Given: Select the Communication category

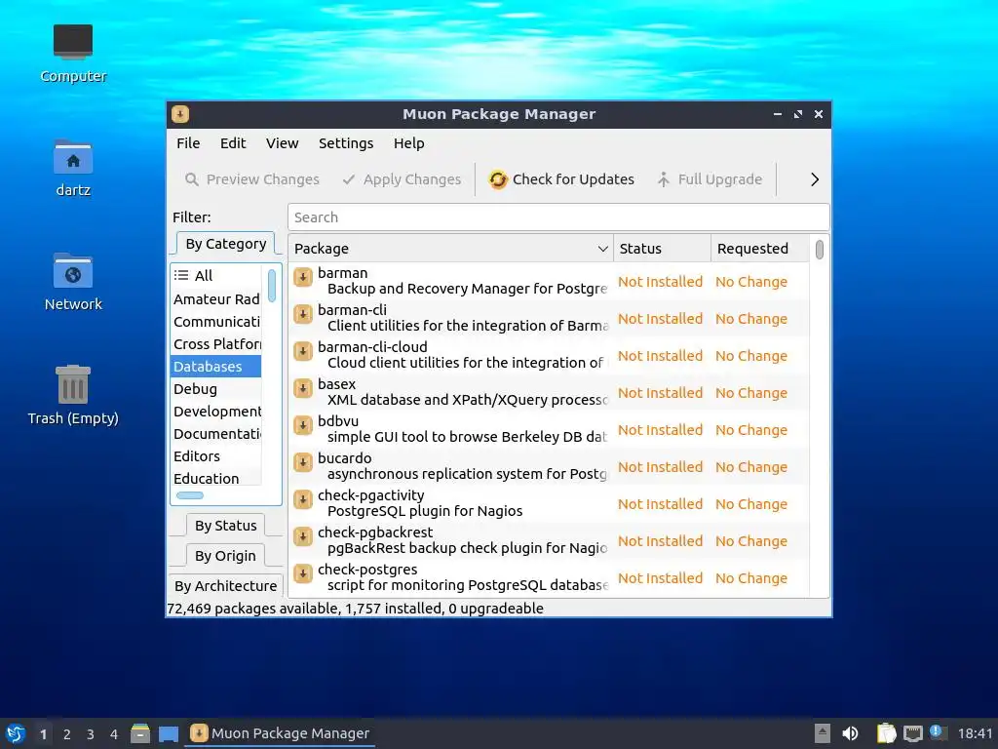Looking at the screenshot, I should [x=216, y=322].
